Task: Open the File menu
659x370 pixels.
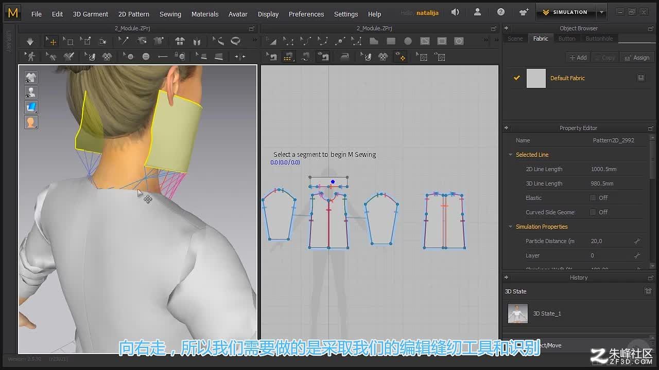Action: [37, 14]
